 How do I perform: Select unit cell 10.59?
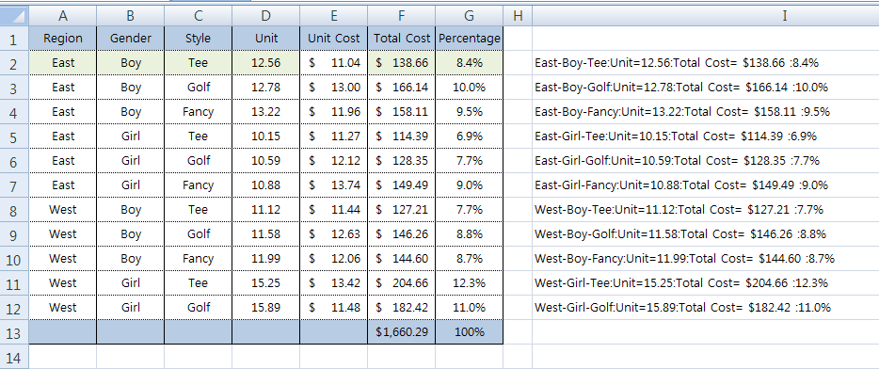click(x=266, y=161)
